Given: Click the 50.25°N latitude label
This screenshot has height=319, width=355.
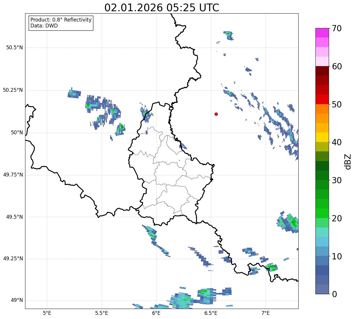Looking at the screenshot, I should [13, 90].
